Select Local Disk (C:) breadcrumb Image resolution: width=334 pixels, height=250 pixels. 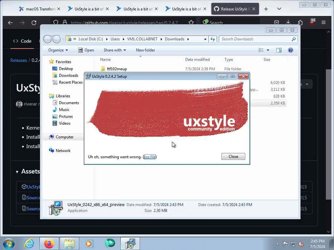(x=91, y=39)
